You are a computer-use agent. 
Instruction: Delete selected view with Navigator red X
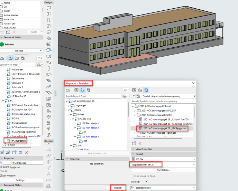coord(26,153)
